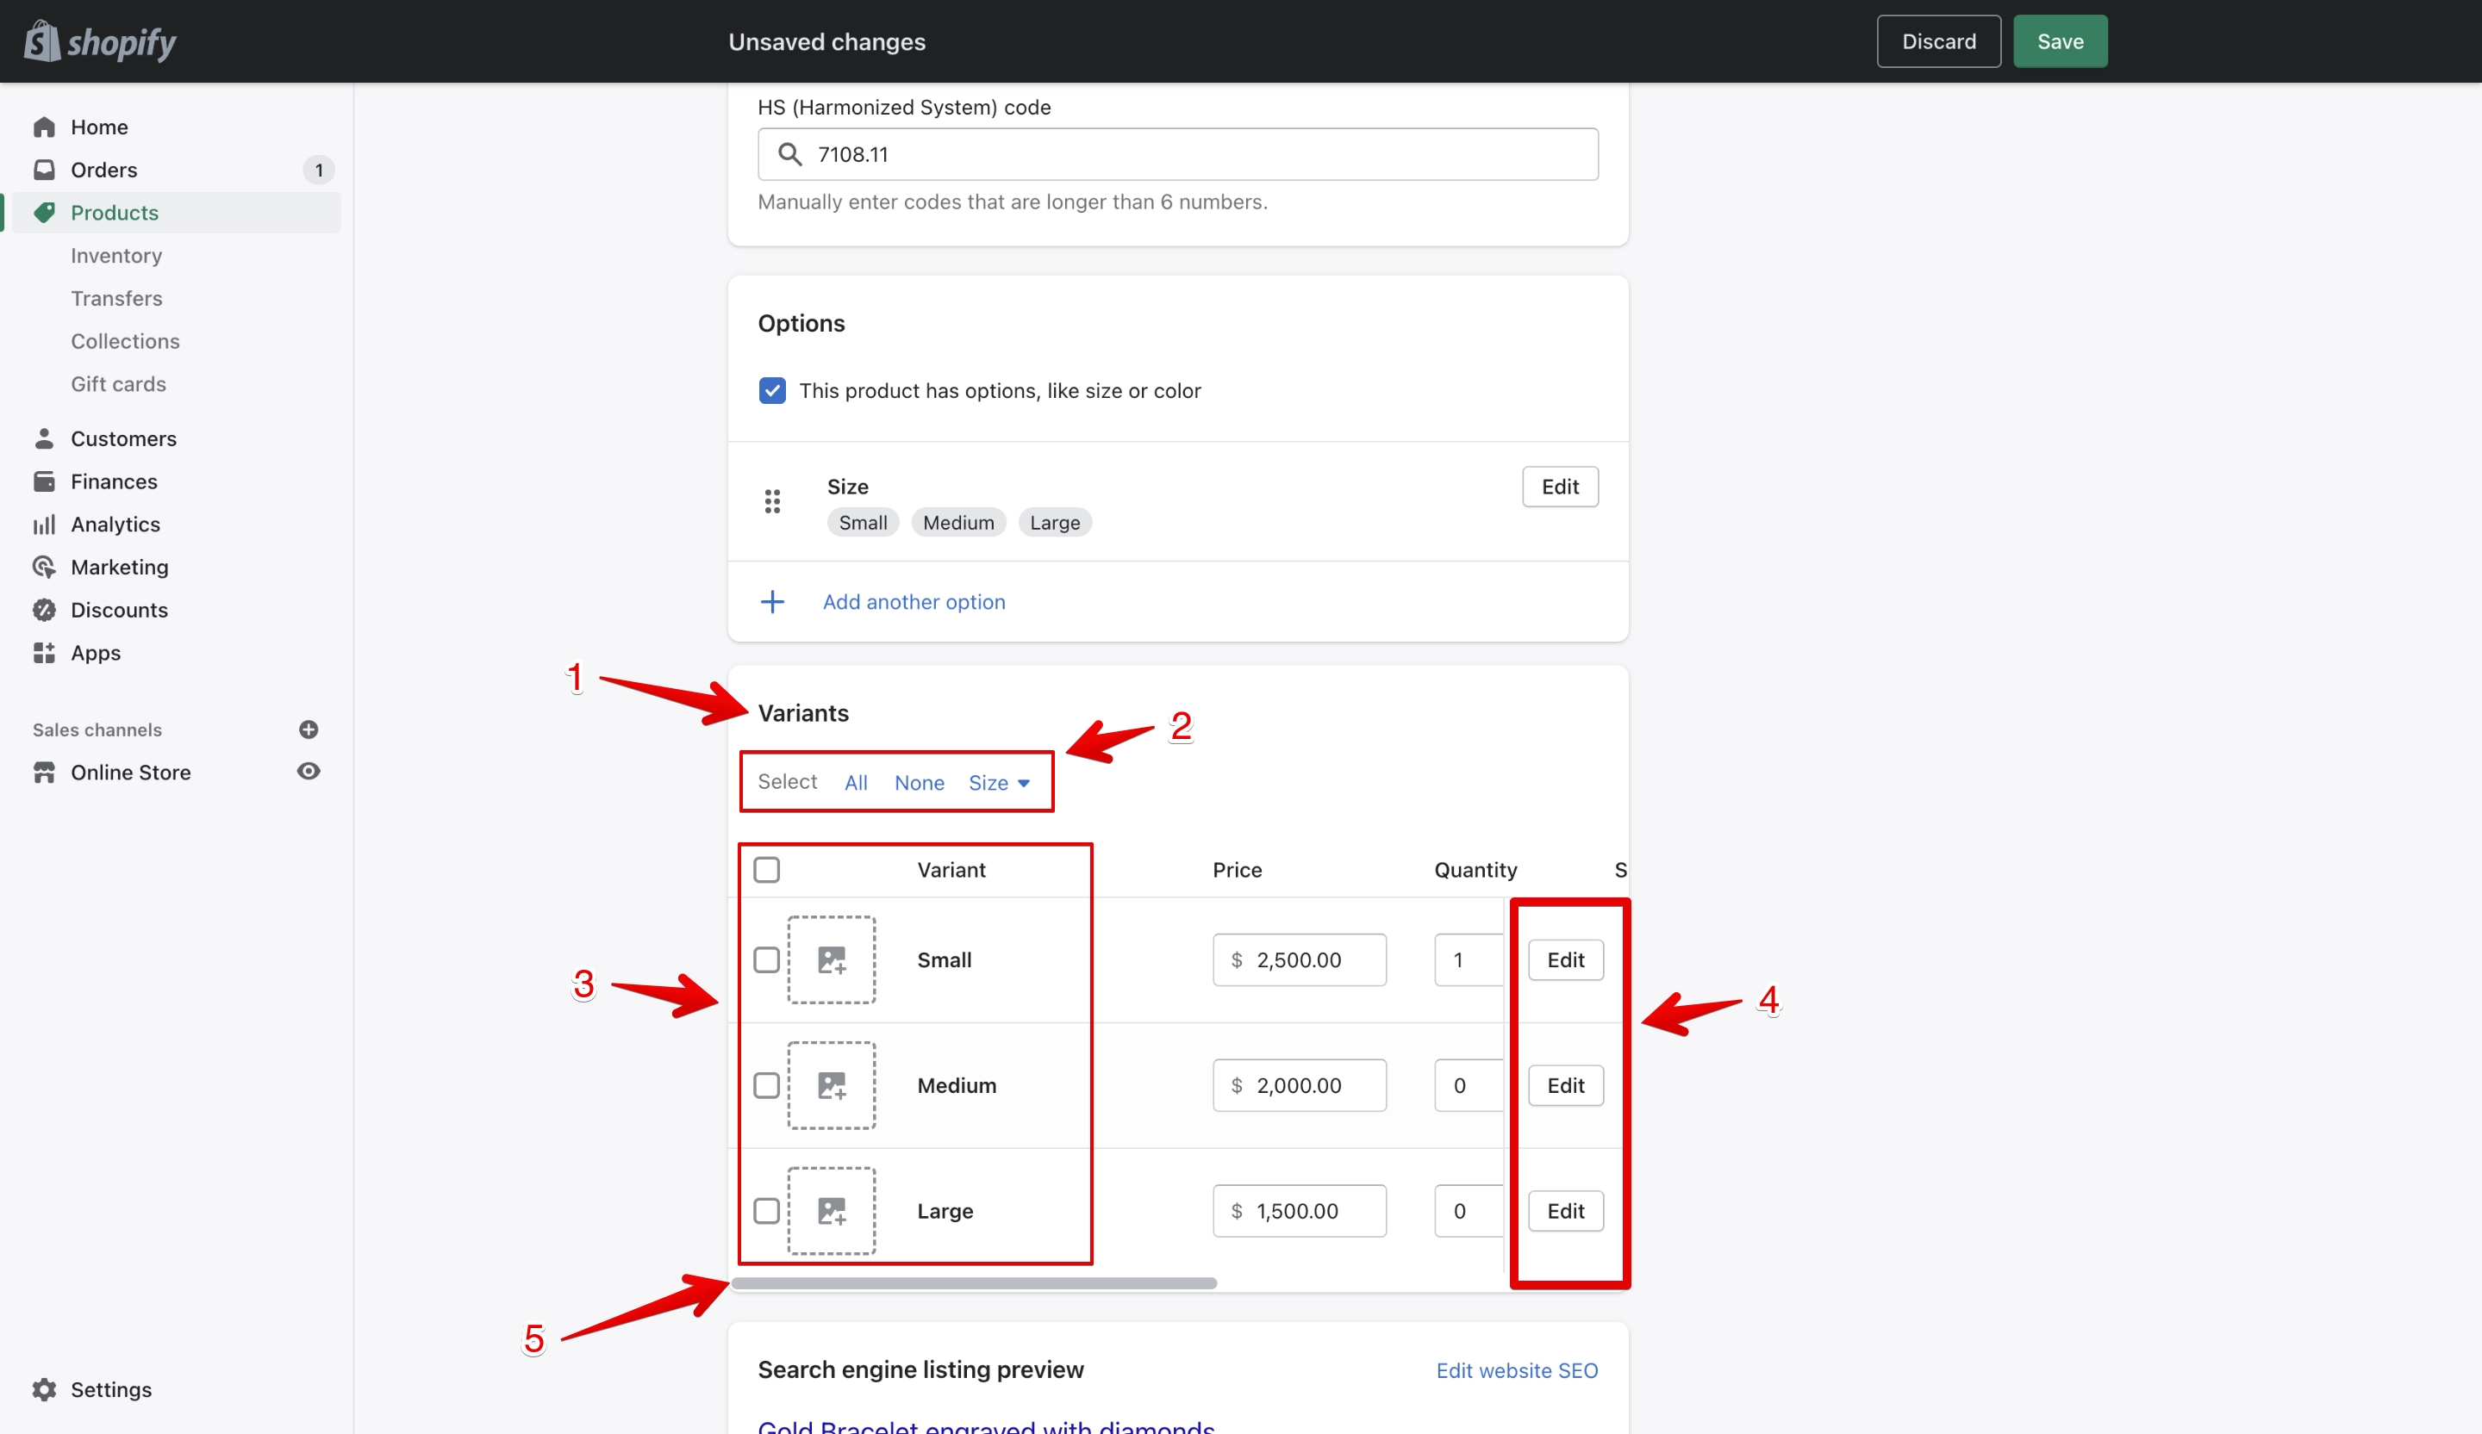Click the Discard button
The width and height of the screenshot is (2482, 1434).
point(1938,41)
